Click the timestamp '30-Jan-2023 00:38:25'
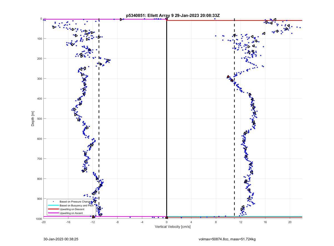Viewport: 334px width, 246px height. pos(61,239)
